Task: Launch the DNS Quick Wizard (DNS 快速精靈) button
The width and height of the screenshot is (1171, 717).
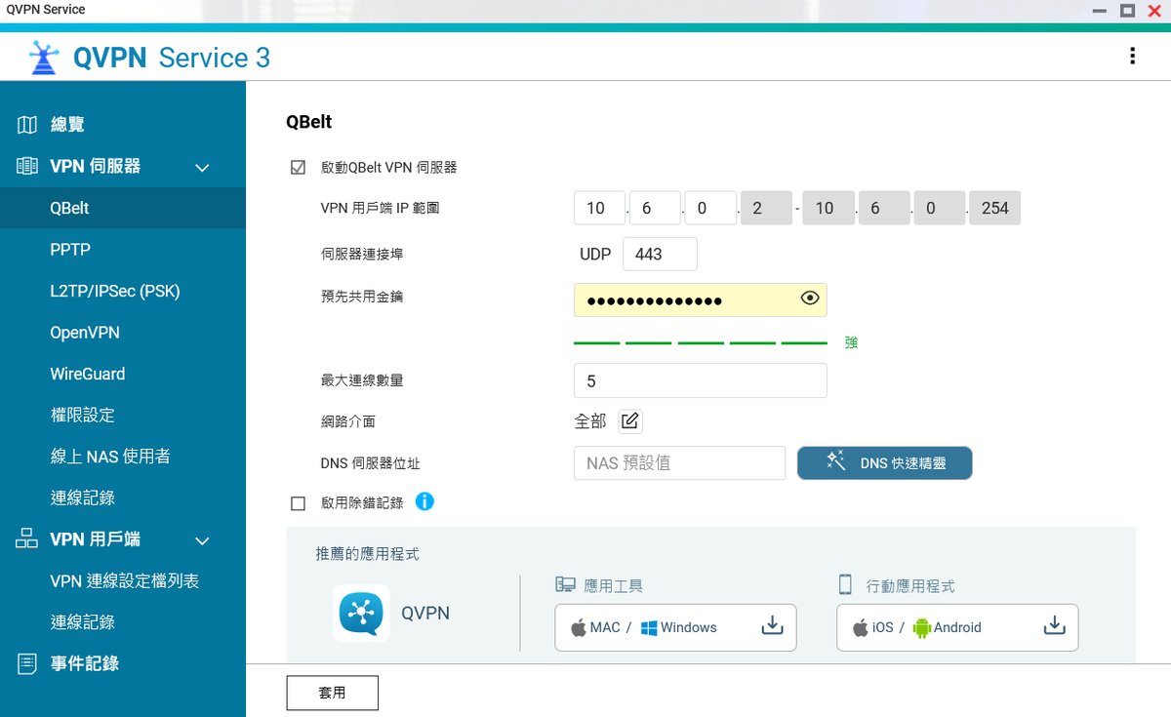Action: [884, 463]
